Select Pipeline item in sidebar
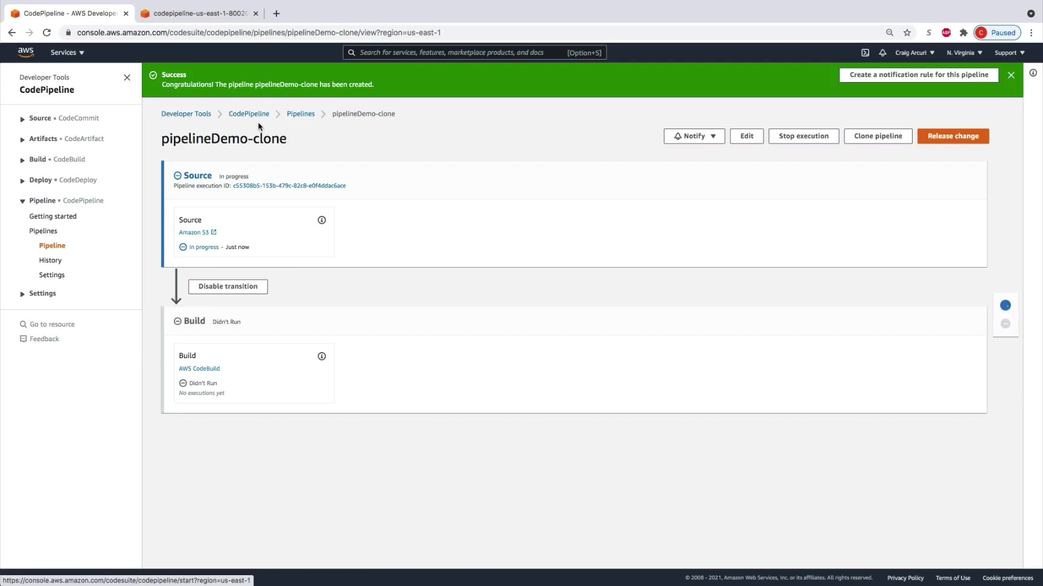 tap(52, 245)
